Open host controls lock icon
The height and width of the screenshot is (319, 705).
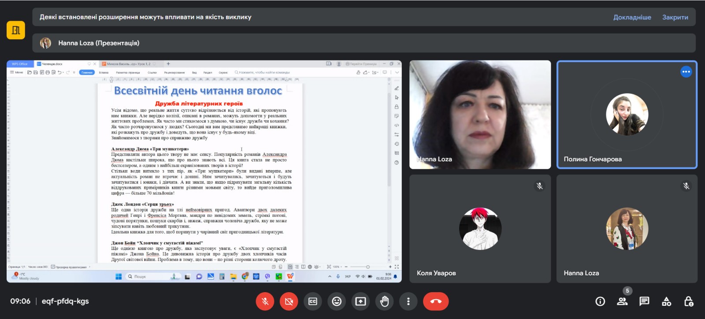(688, 301)
